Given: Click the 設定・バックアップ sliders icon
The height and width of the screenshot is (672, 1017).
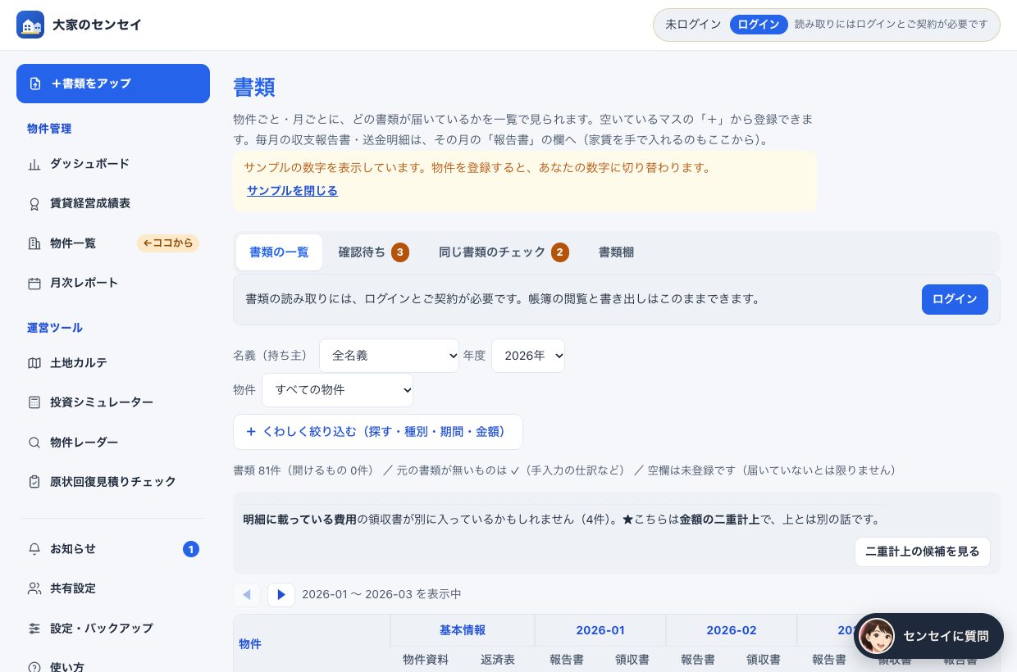Looking at the screenshot, I should (x=34, y=629).
